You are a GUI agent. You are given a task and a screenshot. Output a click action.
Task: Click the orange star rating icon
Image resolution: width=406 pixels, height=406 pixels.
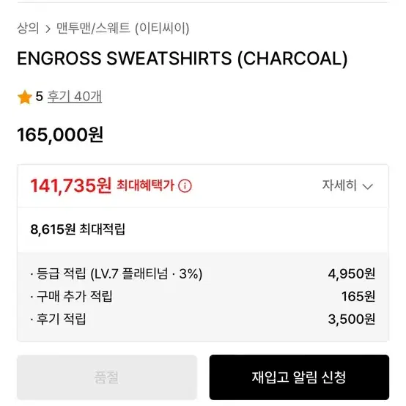[25, 97]
